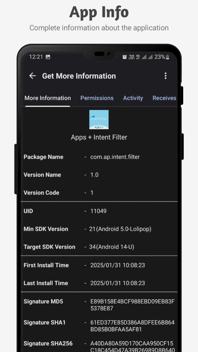Select the Signature SHA1 hash value
198x352 pixels.
pyautogui.click(x=132, y=326)
